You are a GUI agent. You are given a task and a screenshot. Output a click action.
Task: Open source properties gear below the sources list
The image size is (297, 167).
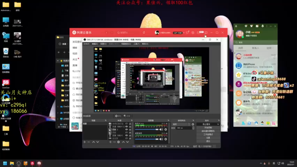click(118, 142)
